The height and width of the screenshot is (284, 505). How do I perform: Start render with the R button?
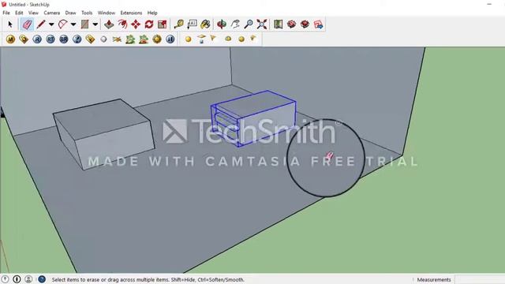[x=37, y=39]
